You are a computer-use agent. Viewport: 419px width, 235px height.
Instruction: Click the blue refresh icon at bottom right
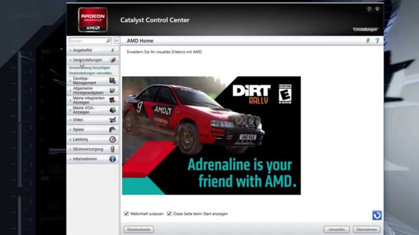coord(377,215)
